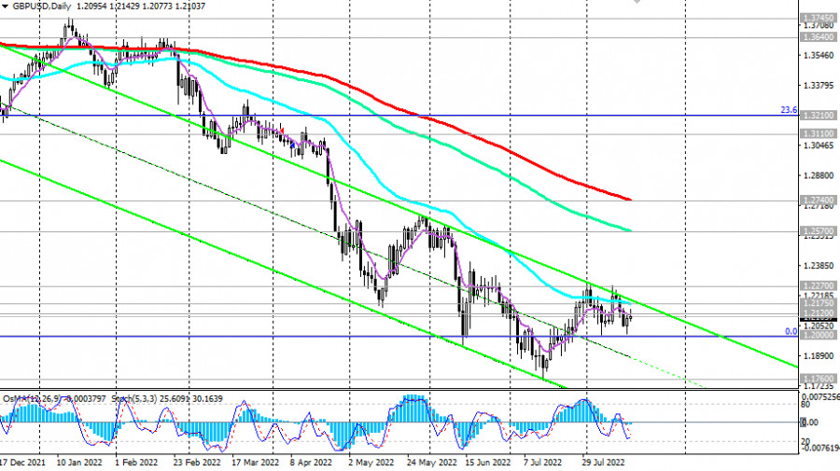840x471 pixels.
Task: Select the 1.25700 price level tag
Action: 818,231
